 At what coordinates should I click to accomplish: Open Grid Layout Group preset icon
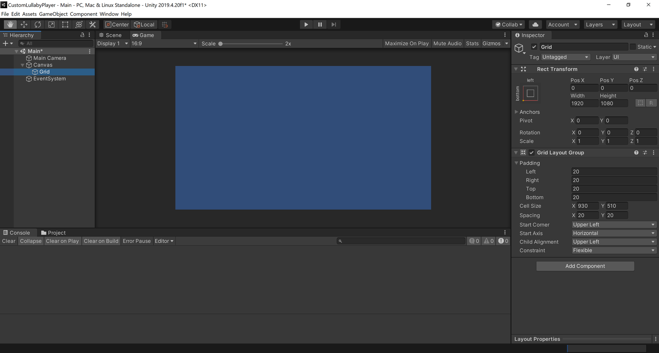645,153
